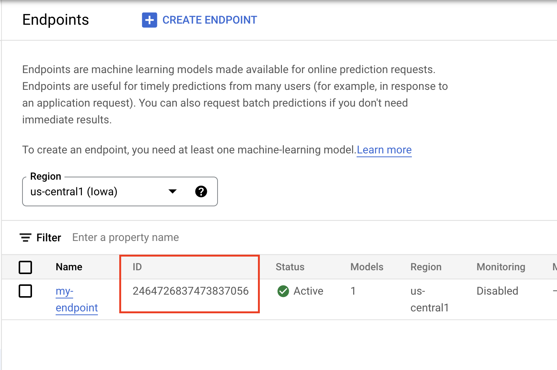Select the endpoint ID value 2464726837473837056

point(190,291)
